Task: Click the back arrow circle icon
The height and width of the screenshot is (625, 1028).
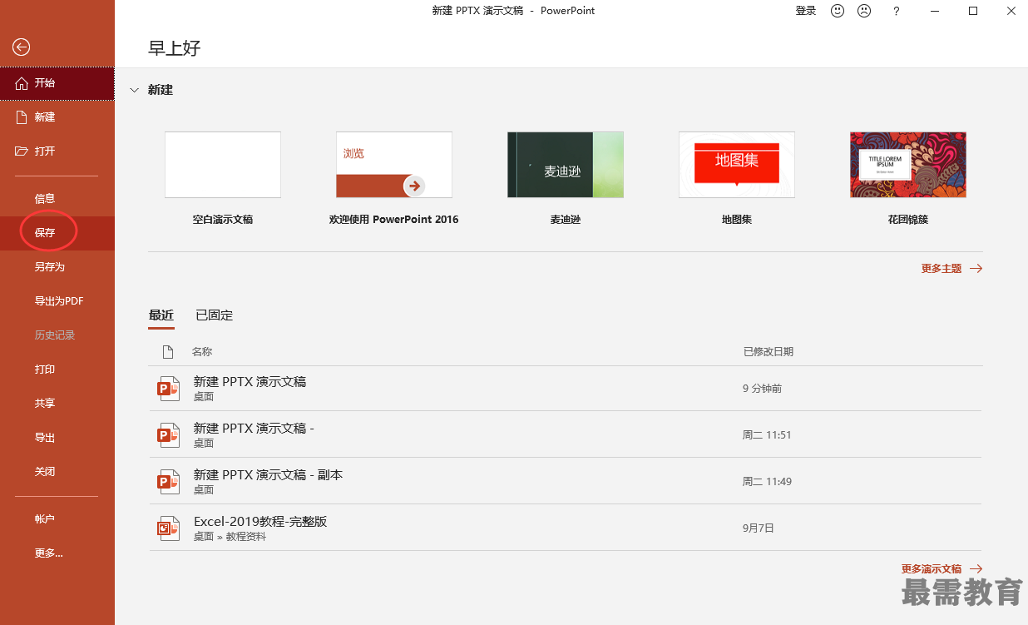Action: [22, 47]
